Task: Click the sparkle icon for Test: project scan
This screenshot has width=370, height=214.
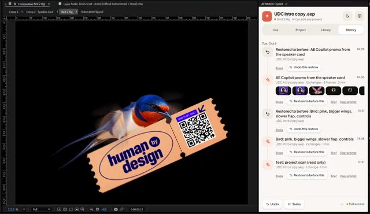Action: (x=268, y=165)
